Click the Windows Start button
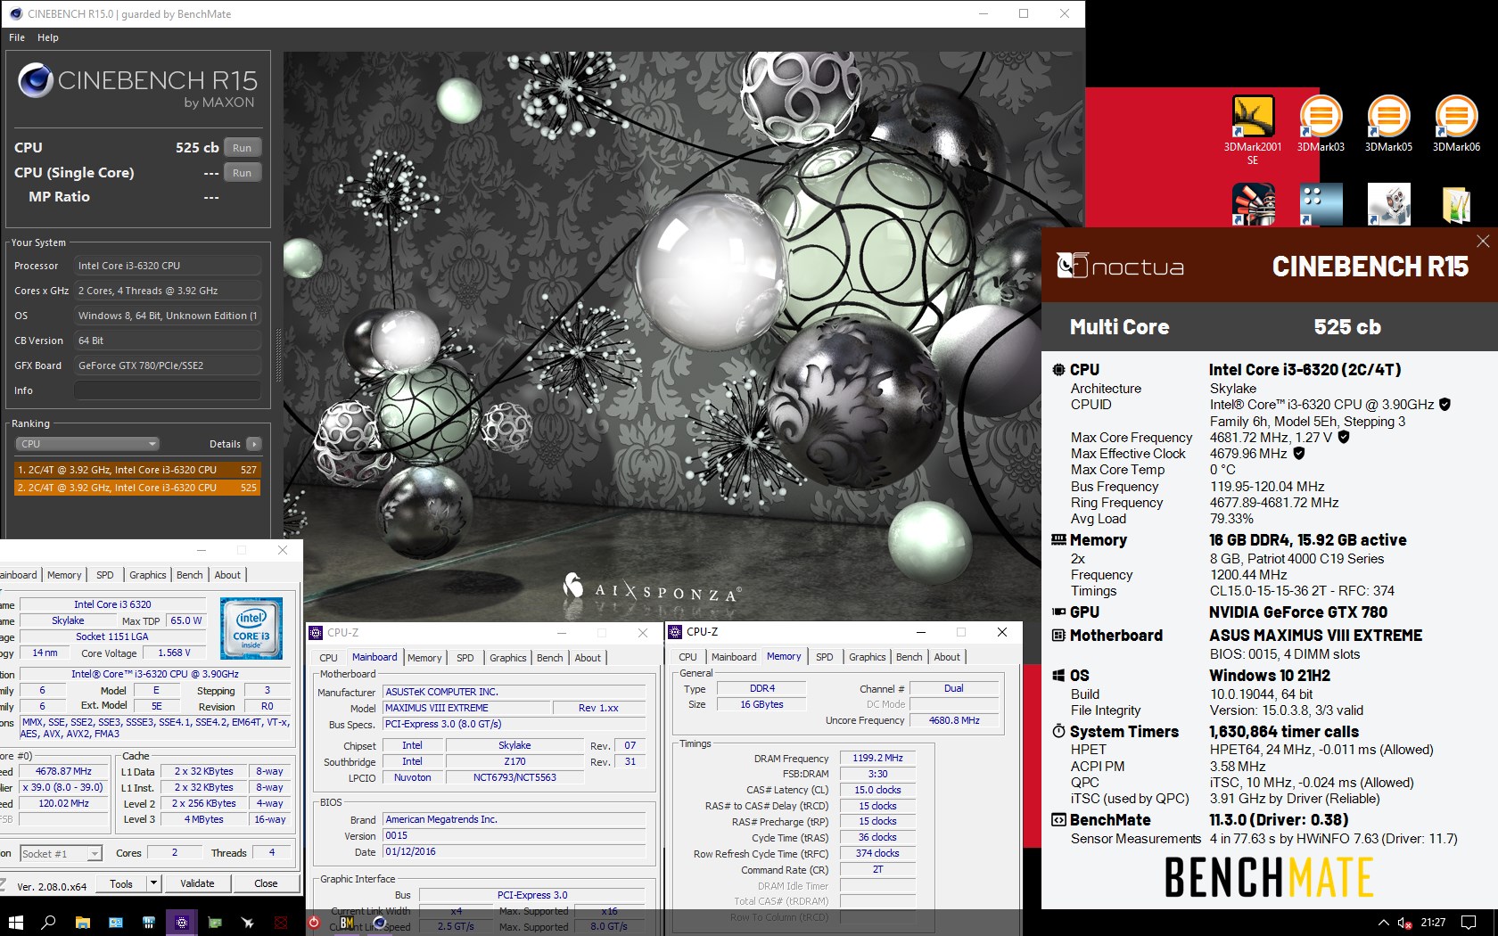This screenshot has width=1498, height=936. tap(15, 923)
